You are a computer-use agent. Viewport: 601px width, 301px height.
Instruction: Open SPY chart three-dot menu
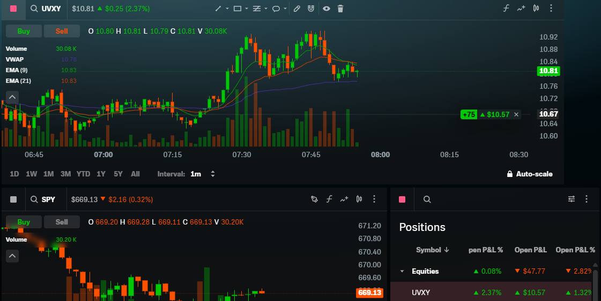pyautogui.click(x=374, y=199)
